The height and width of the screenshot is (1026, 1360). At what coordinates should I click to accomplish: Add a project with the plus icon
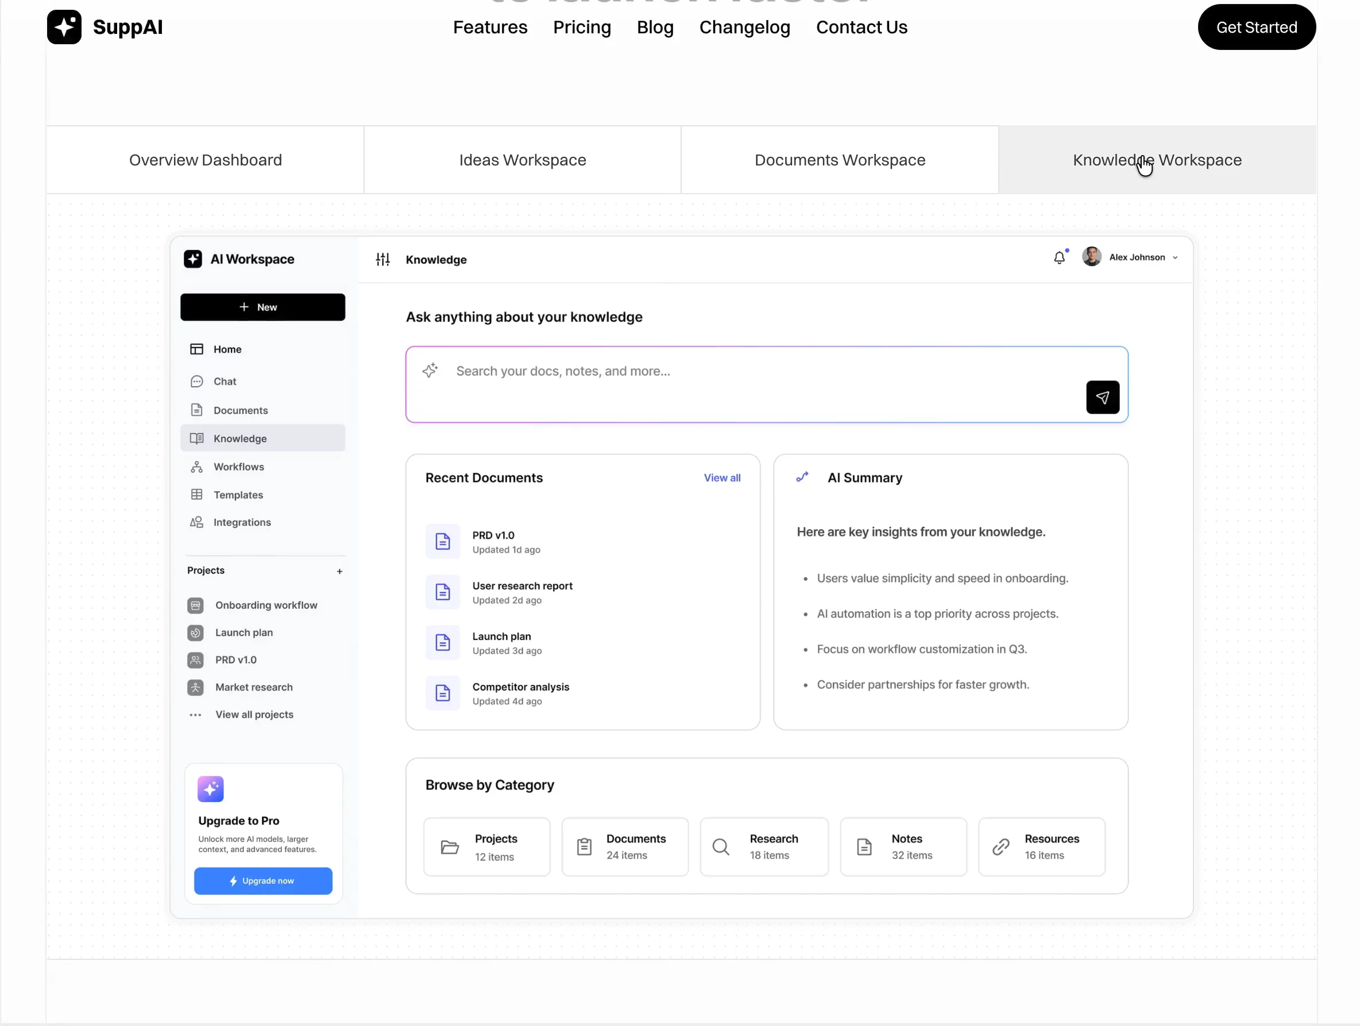339,571
